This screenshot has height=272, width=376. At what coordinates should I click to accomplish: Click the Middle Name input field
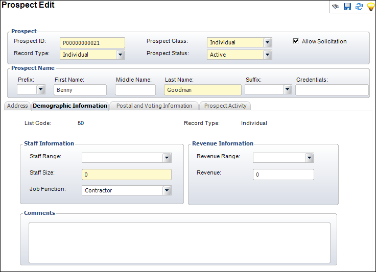[x=135, y=90]
